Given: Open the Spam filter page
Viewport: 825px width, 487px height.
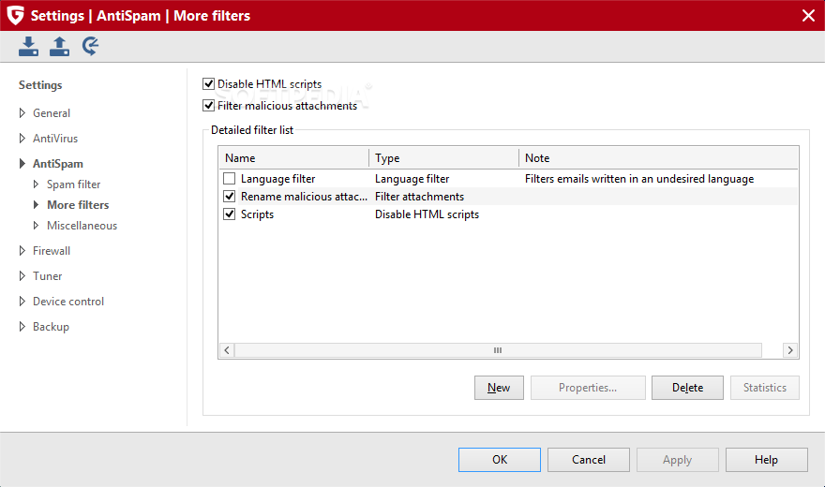Looking at the screenshot, I should click(74, 184).
